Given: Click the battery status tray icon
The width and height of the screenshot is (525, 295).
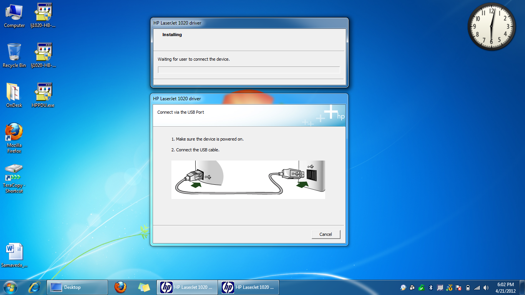Looking at the screenshot, I should click(468, 287).
